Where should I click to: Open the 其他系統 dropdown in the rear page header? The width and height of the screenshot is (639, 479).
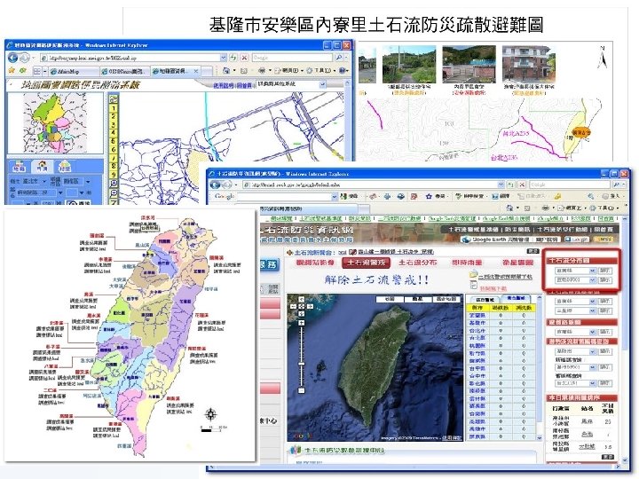point(322,84)
